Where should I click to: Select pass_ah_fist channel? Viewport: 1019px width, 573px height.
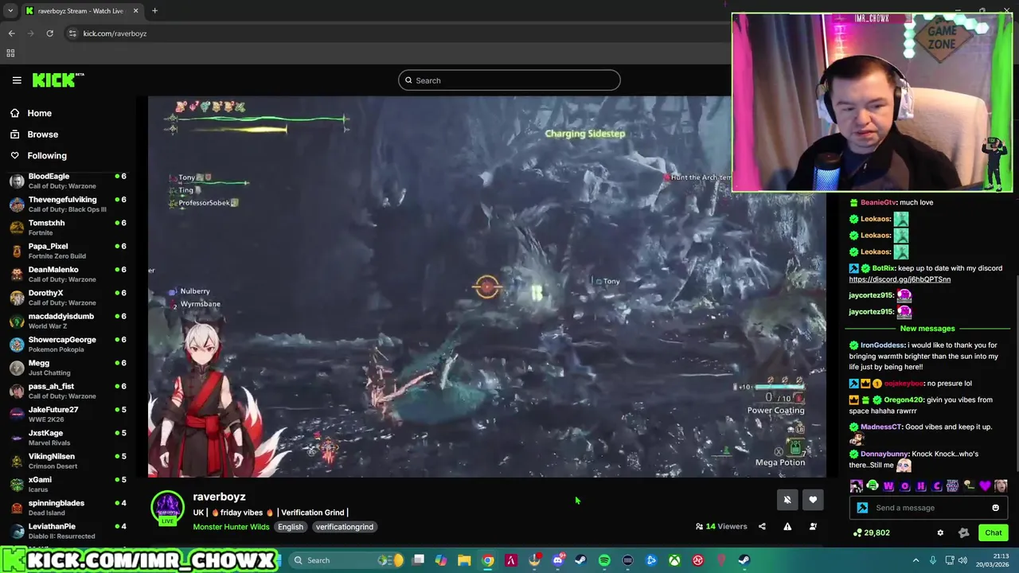click(x=68, y=391)
